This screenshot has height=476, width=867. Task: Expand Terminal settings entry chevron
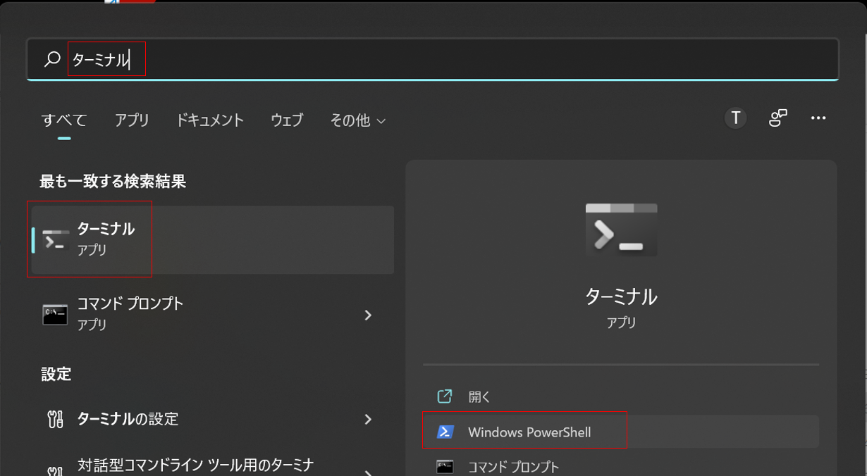coord(368,419)
